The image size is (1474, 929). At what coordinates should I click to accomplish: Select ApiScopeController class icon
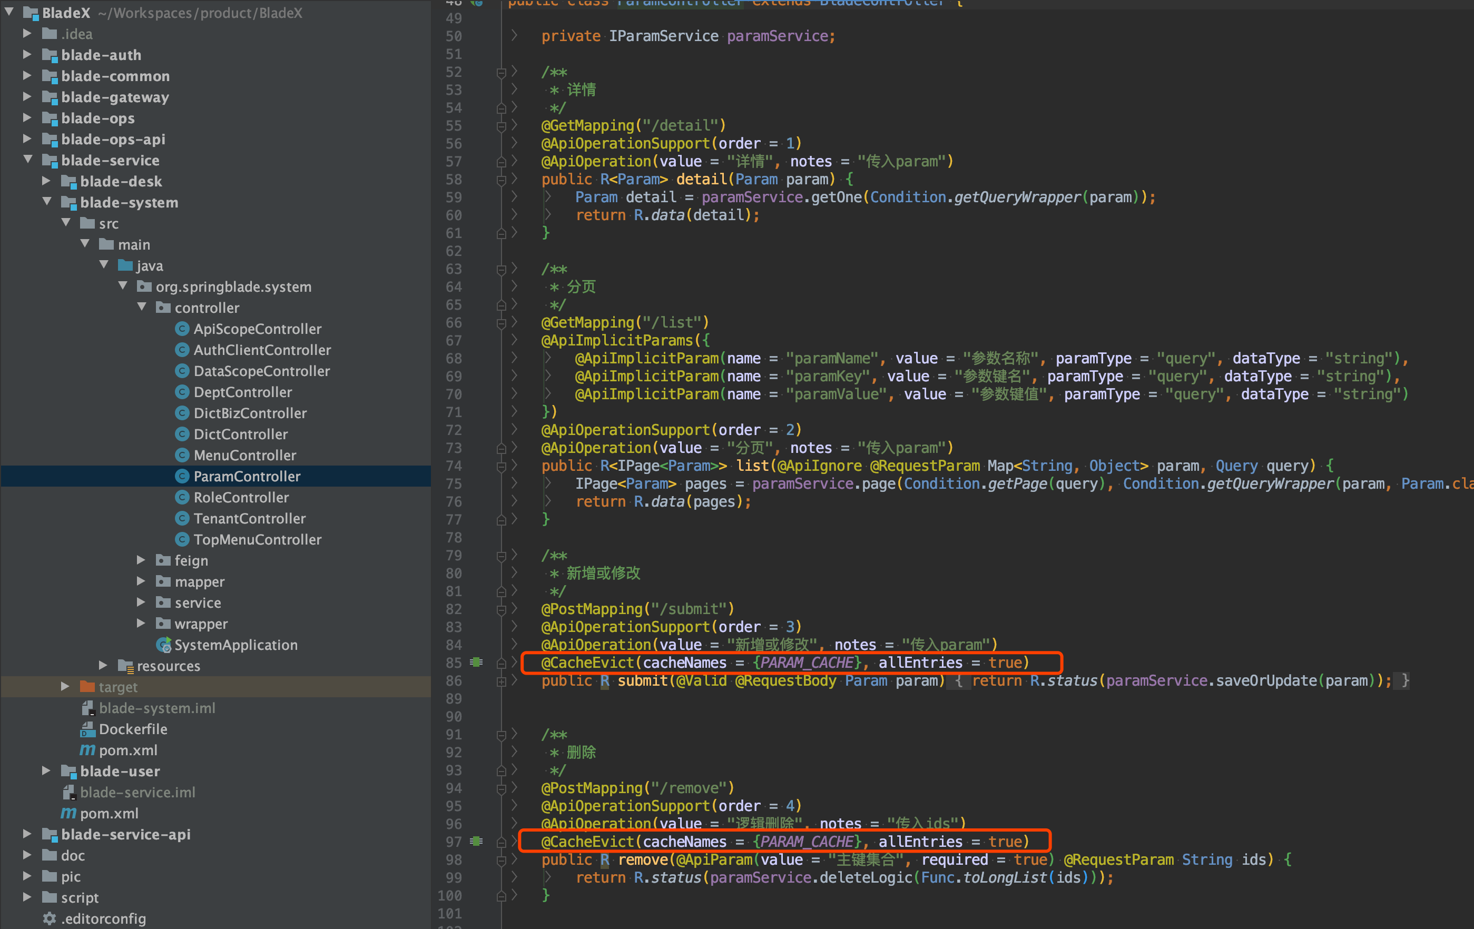click(182, 329)
